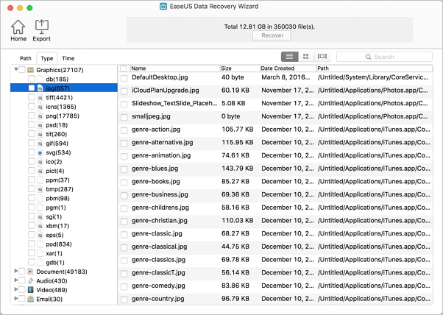Viewport: 443px width, 315px height.
Task: Sort by Date Created column header
Action: [288, 68]
